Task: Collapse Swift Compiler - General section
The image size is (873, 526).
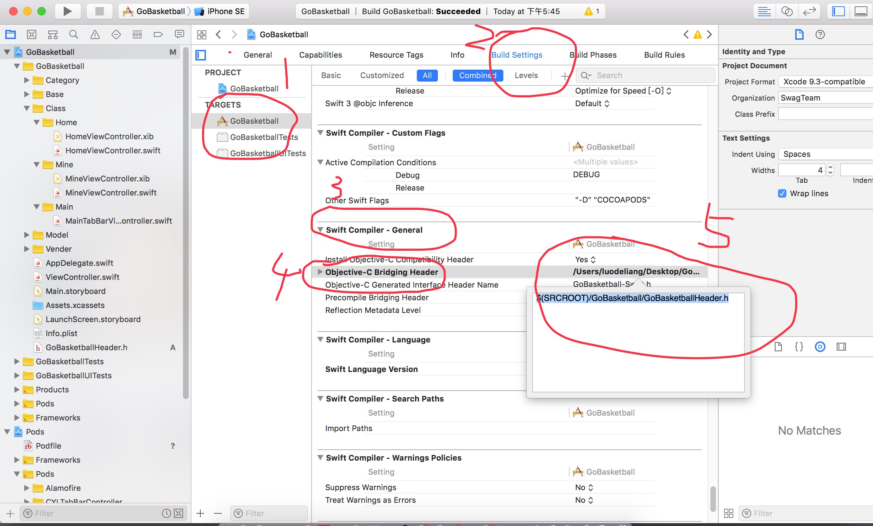Action: 320,230
